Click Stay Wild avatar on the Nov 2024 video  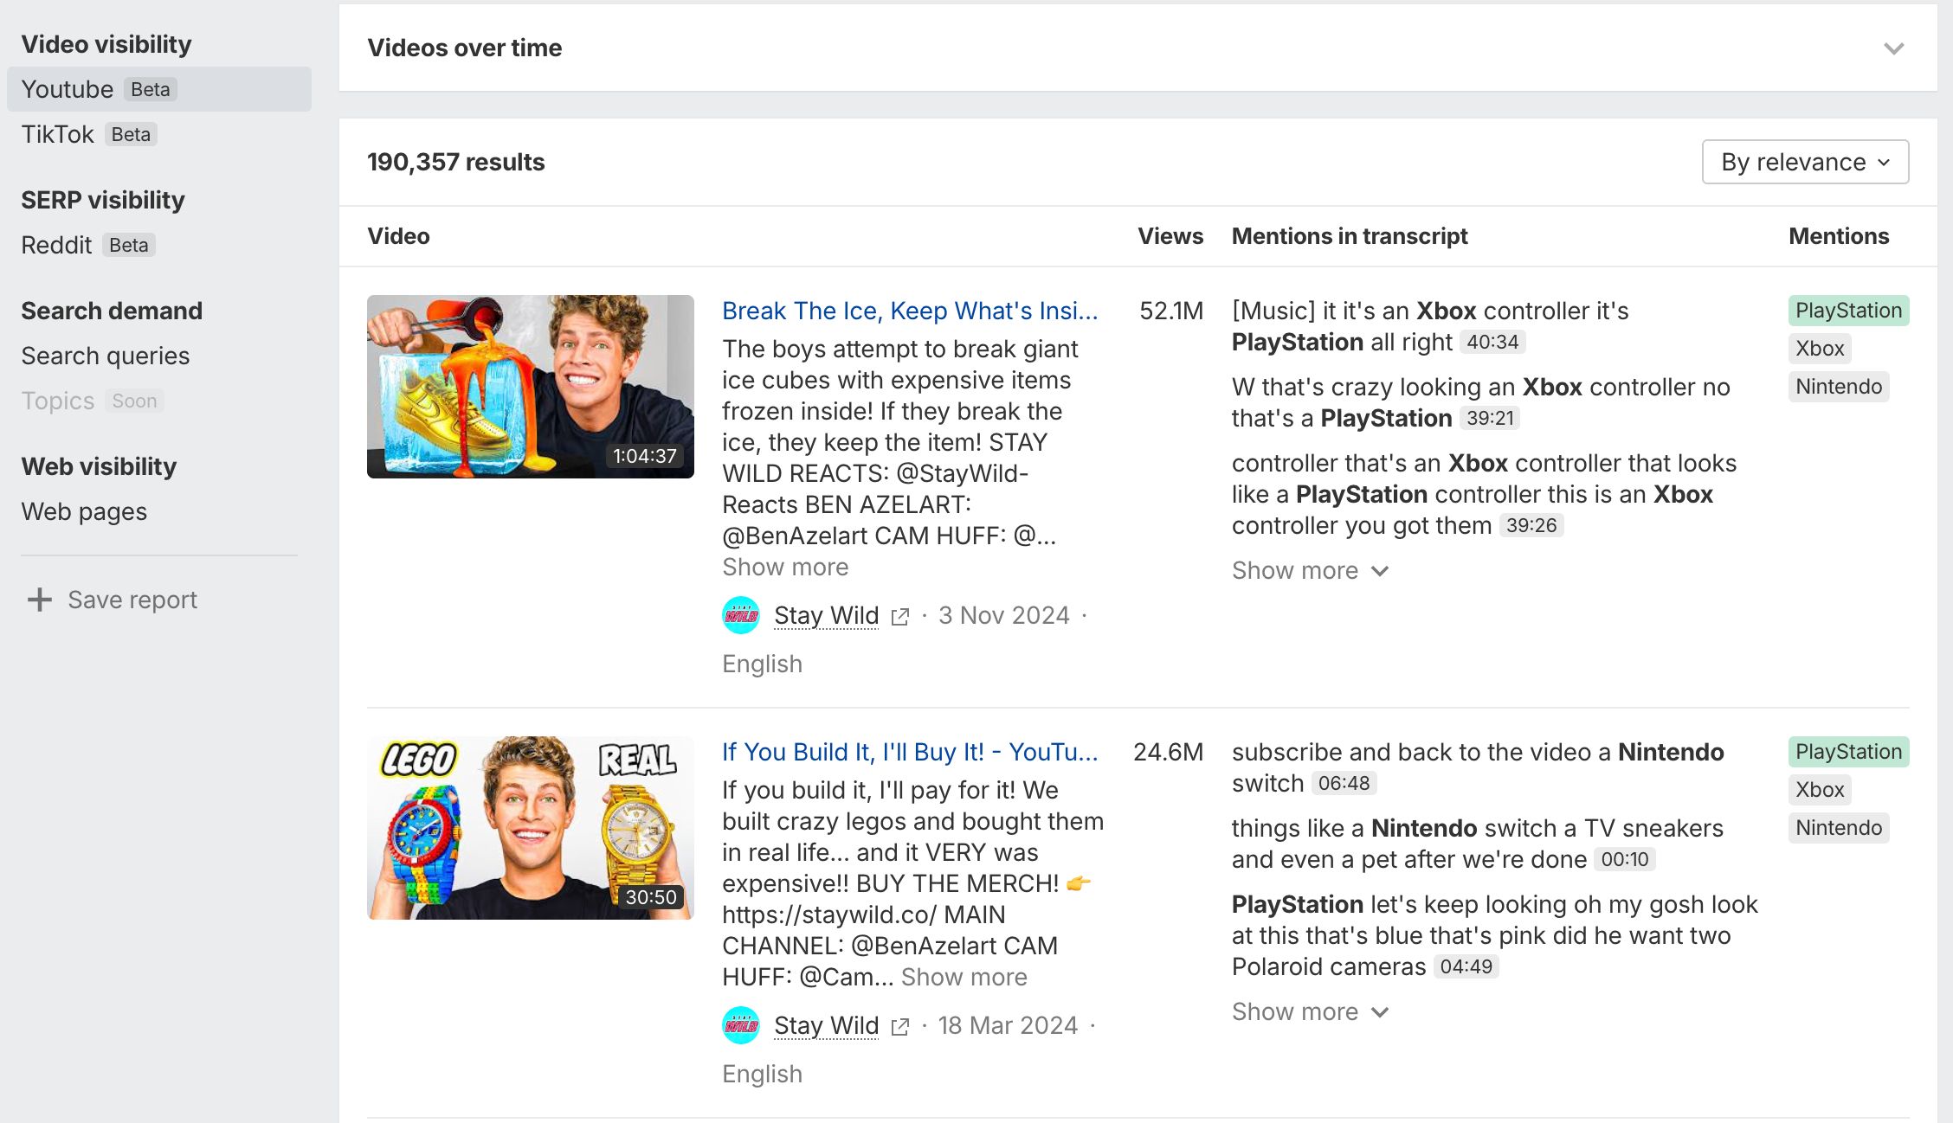coord(741,615)
